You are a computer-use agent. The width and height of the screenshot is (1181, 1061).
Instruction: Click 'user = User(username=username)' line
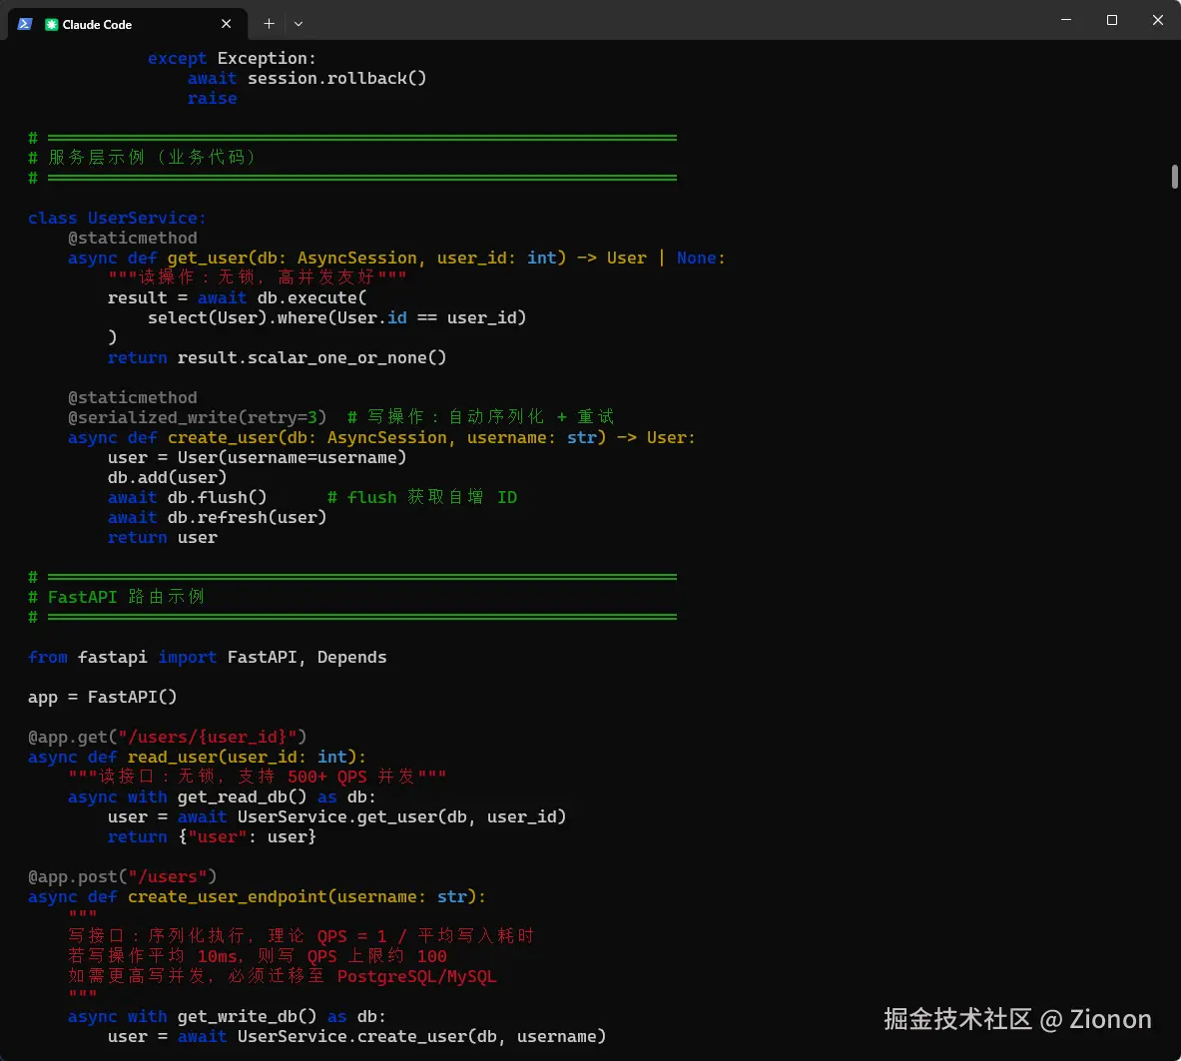point(257,457)
